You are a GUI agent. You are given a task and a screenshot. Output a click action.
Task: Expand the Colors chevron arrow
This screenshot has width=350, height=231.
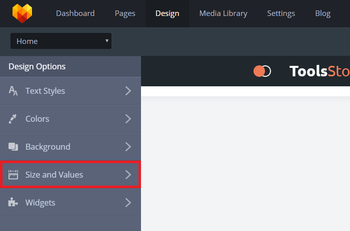[128, 119]
